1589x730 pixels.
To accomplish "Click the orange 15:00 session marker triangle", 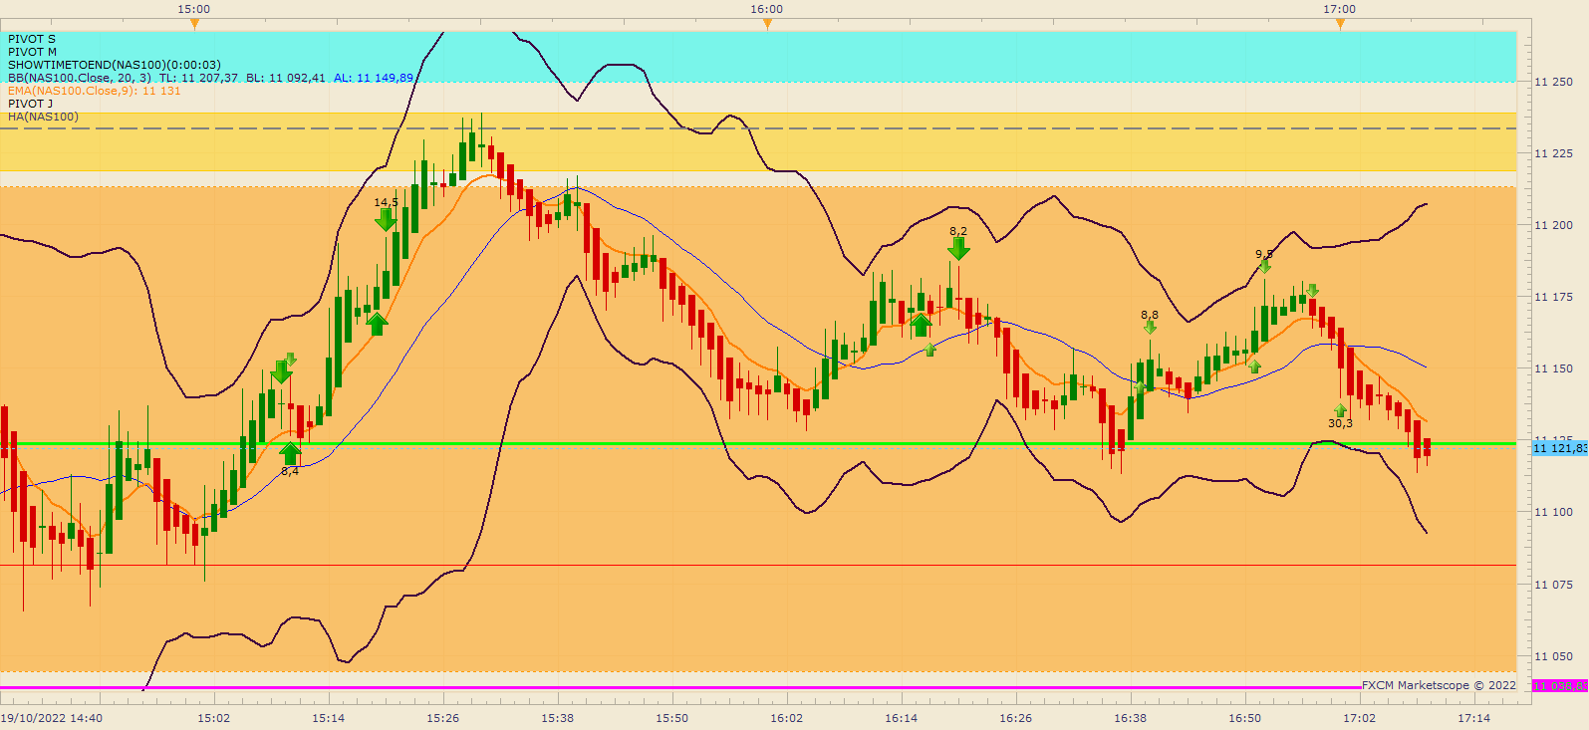I will coord(194,24).
